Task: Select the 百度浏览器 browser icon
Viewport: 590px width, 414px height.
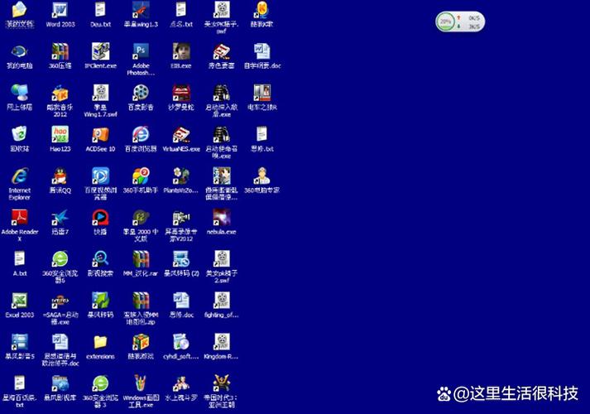Action: [141, 135]
